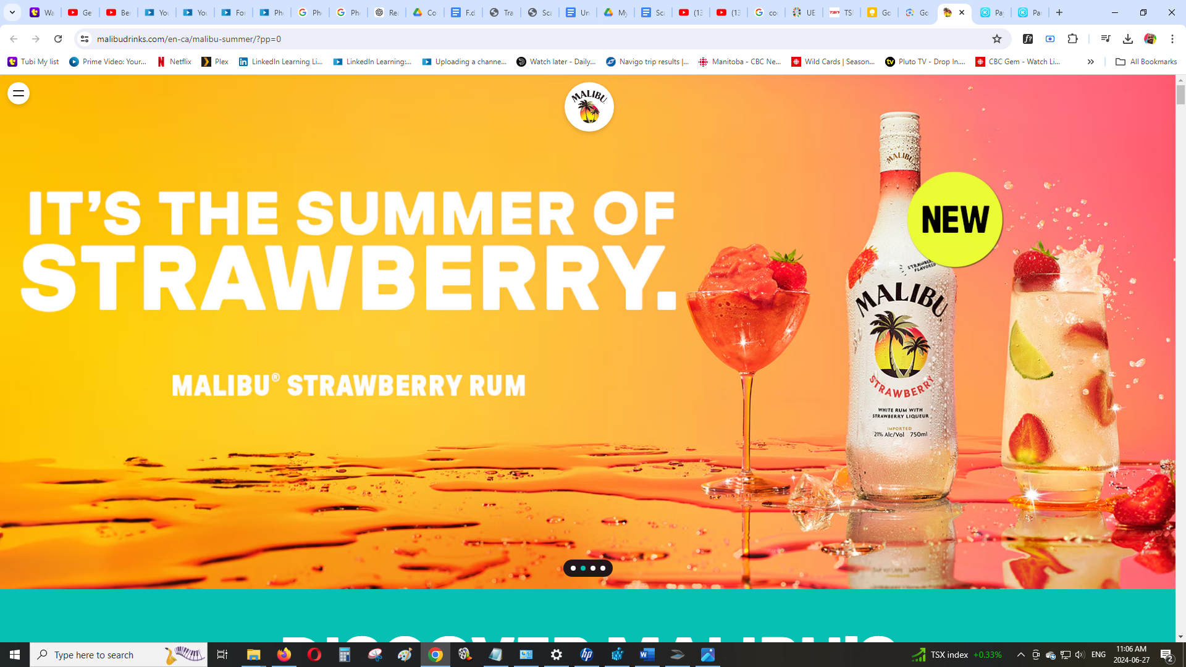Show hidden system tray icons

[1021, 655]
